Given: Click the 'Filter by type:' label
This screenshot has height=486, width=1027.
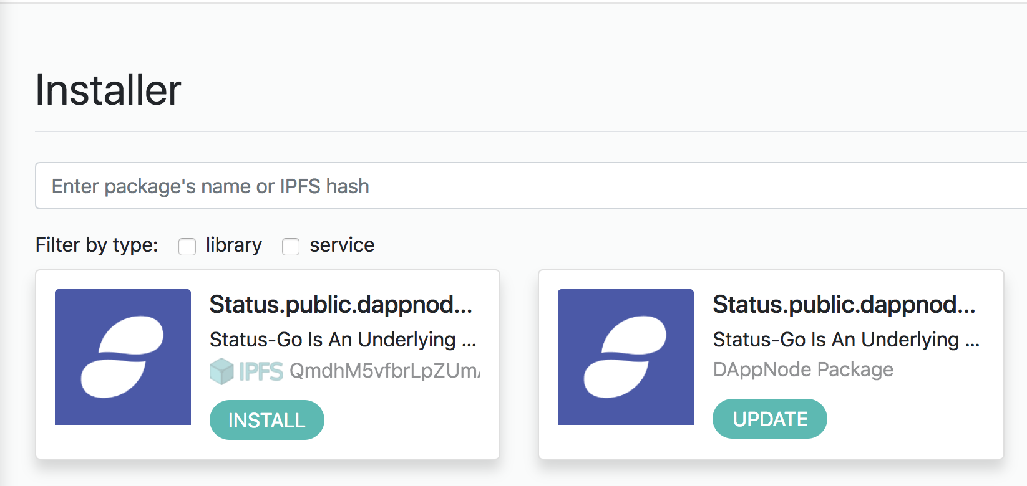Looking at the screenshot, I should click(97, 245).
